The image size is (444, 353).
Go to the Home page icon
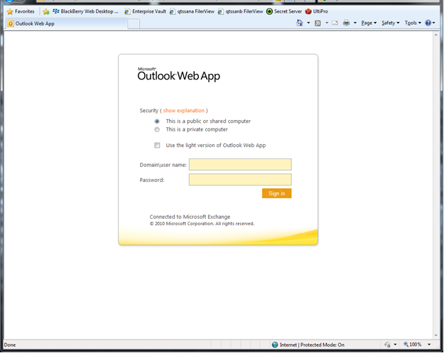click(x=300, y=23)
